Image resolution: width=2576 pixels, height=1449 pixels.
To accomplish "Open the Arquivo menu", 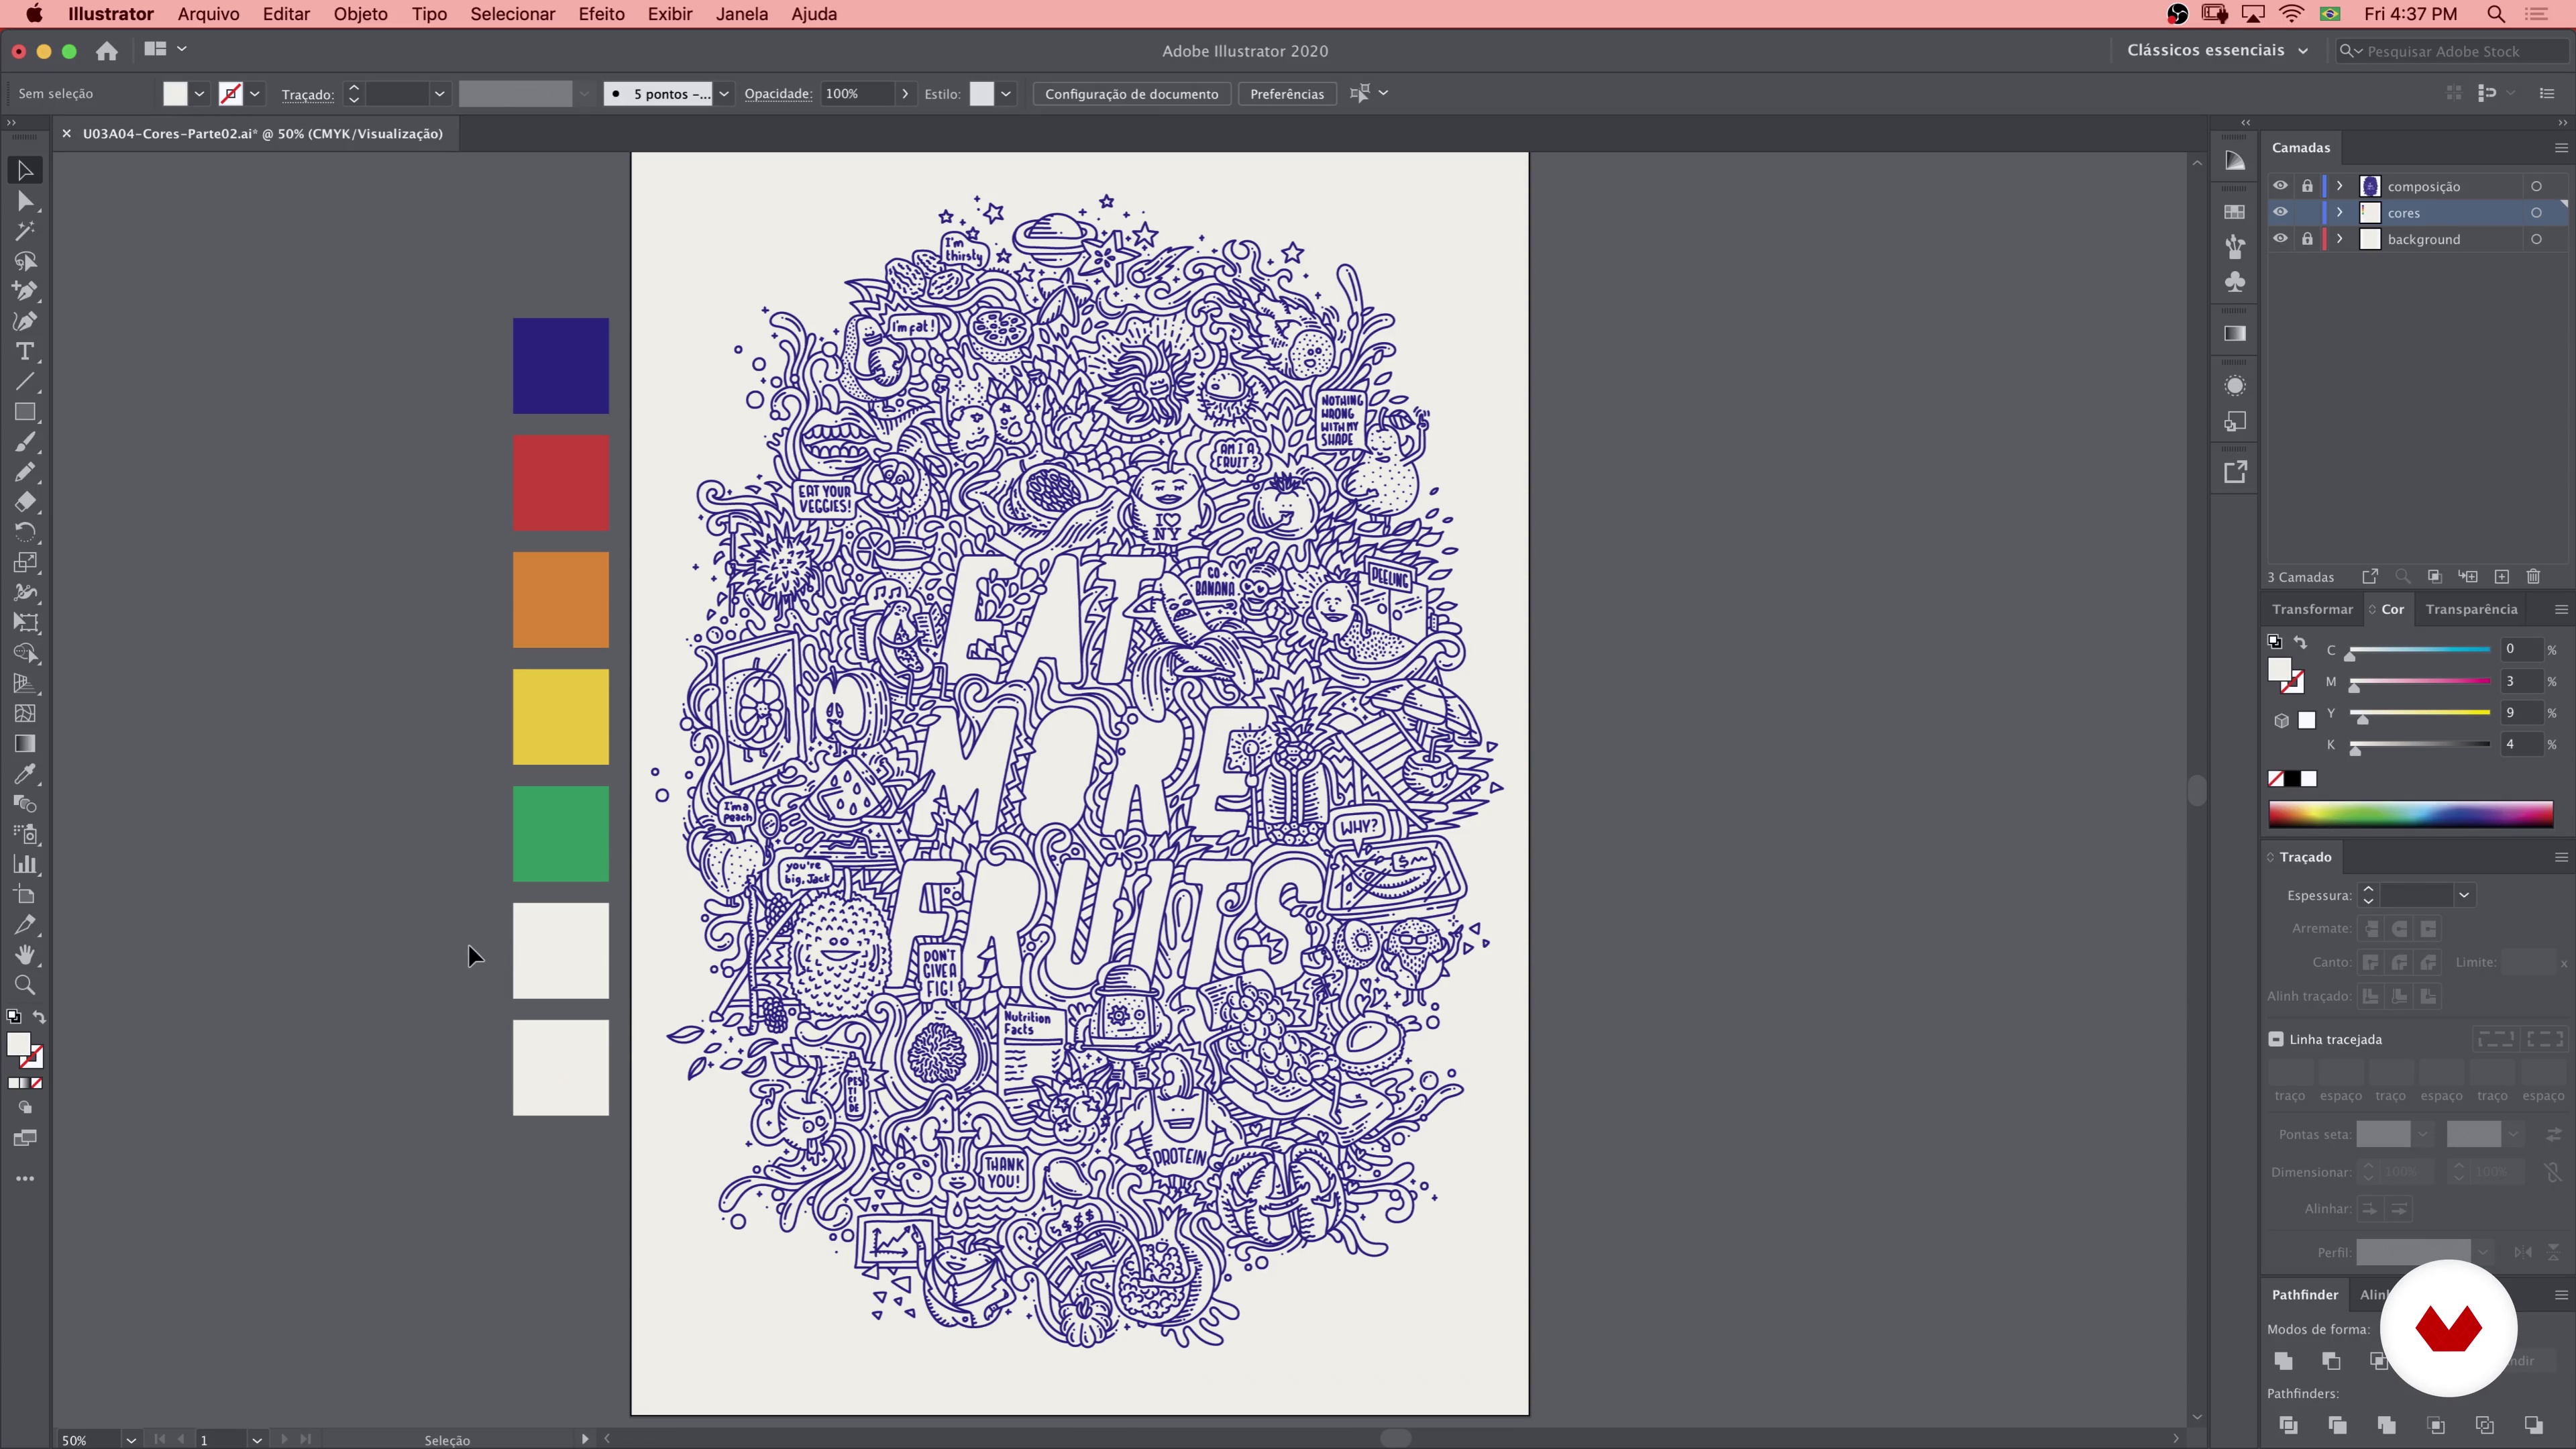I will [208, 14].
